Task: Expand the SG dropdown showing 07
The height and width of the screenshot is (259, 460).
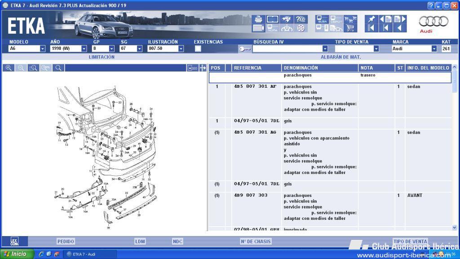Action: pos(139,49)
